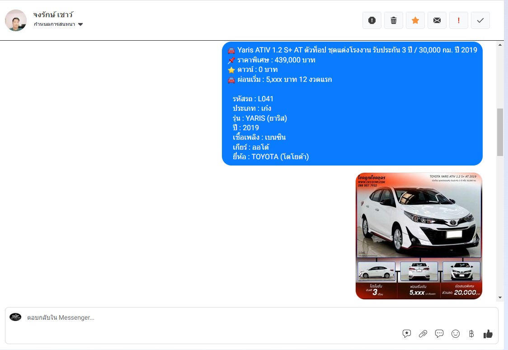The image size is (508, 350).
Task: Click the contact name จงรักษ์ เชาว์
Action: (53, 14)
